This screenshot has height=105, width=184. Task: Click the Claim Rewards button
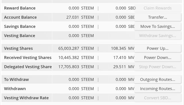[158, 8]
